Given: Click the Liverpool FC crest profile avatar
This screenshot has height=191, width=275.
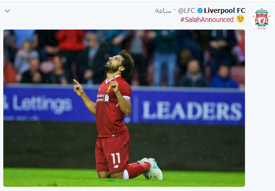Looking at the screenshot, I should (x=262, y=19).
